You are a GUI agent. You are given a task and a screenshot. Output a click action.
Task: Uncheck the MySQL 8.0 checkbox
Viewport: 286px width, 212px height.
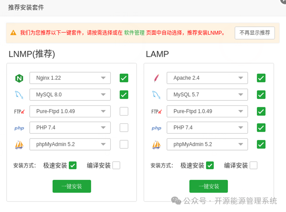(x=124, y=95)
